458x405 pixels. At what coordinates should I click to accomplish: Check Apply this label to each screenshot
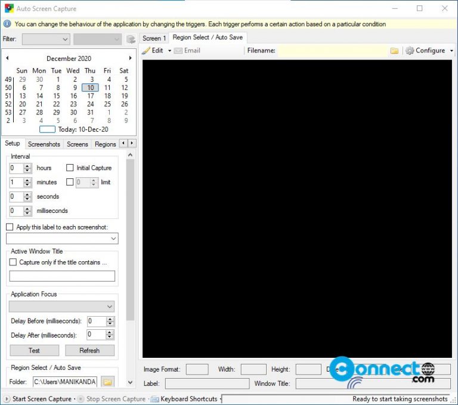pos(10,227)
